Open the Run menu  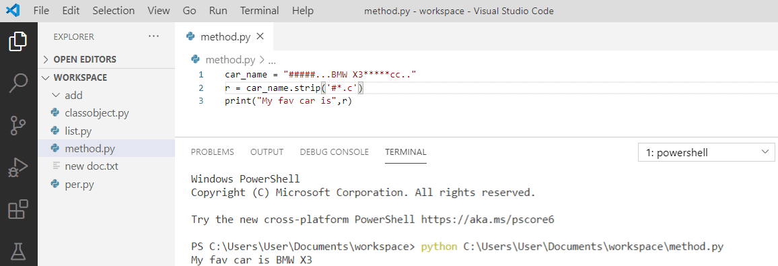pyautogui.click(x=218, y=10)
